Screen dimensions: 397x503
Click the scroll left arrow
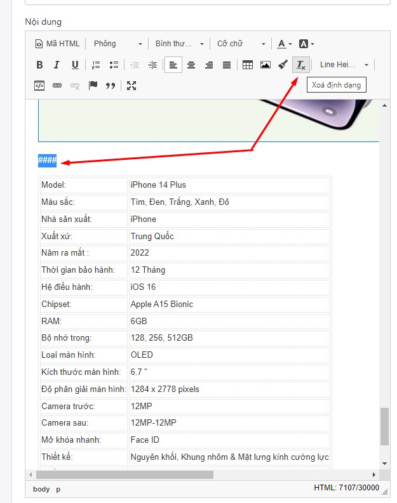click(x=30, y=474)
